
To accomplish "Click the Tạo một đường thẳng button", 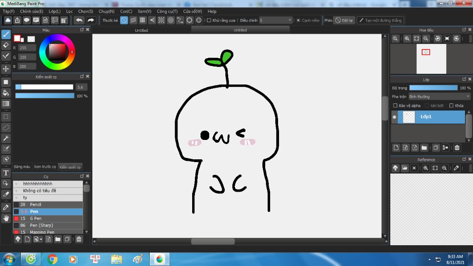I will tap(381, 20).
